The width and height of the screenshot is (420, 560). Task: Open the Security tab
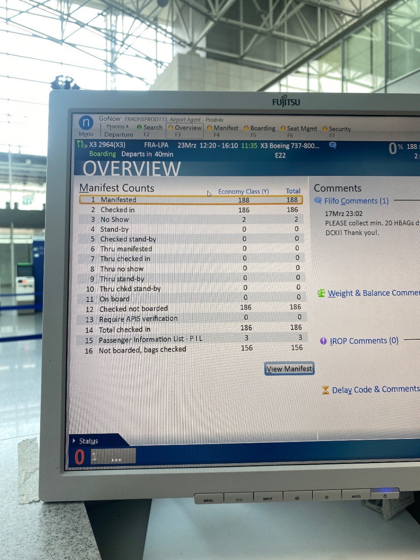(x=339, y=129)
